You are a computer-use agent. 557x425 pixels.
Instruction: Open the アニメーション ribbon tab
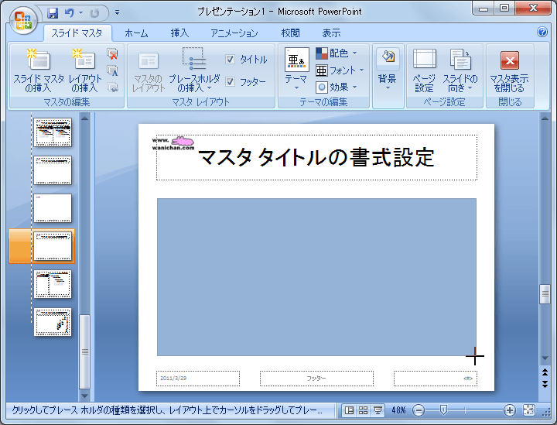[234, 33]
